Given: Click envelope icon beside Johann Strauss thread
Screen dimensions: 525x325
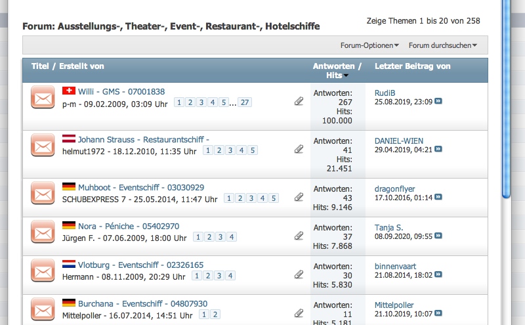Looking at the screenshot, I should pyautogui.click(x=43, y=145).
